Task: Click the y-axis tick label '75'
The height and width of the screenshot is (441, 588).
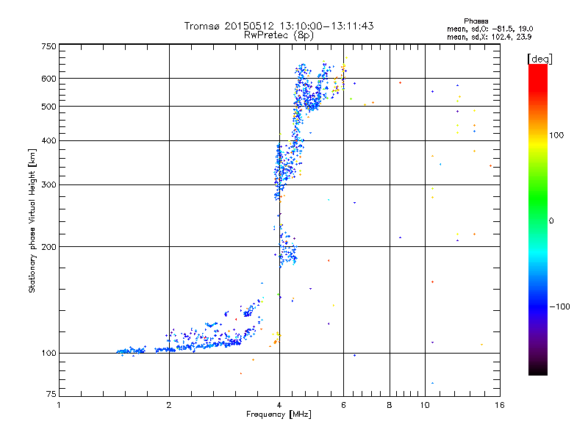Action: coord(51,394)
